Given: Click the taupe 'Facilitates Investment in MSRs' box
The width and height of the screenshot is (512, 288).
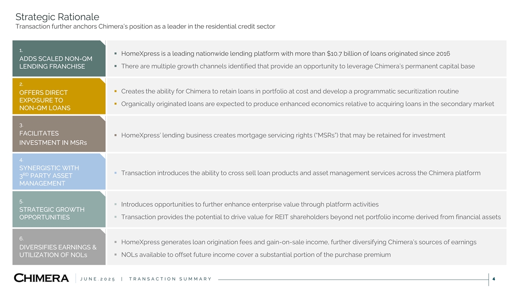Looking at the screenshot, I should (x=59, y=134).
